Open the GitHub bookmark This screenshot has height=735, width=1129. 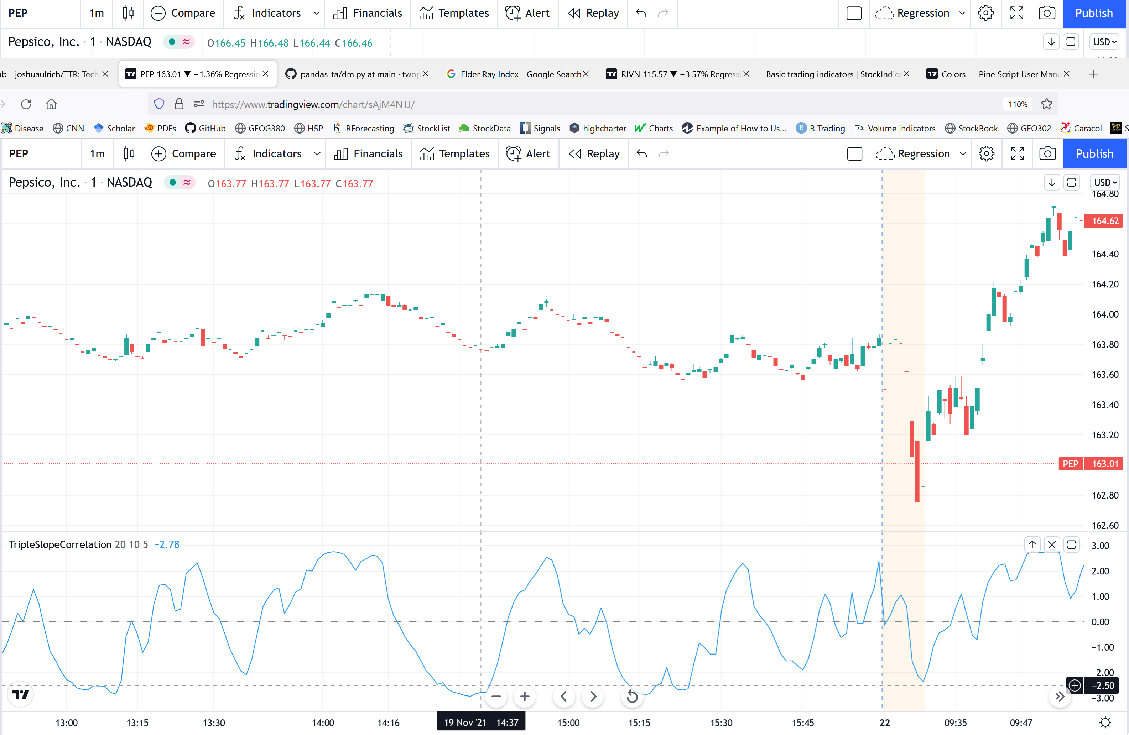(205, 128)
